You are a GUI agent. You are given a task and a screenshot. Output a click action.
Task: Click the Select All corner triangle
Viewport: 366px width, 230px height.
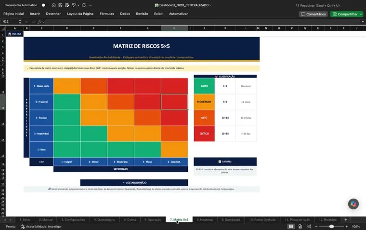pyautogui.click(x=3, y=28)
